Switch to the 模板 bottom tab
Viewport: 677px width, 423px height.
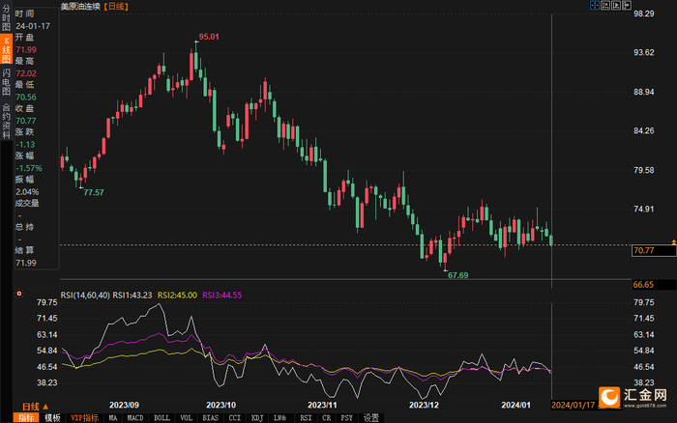(52, 418)
